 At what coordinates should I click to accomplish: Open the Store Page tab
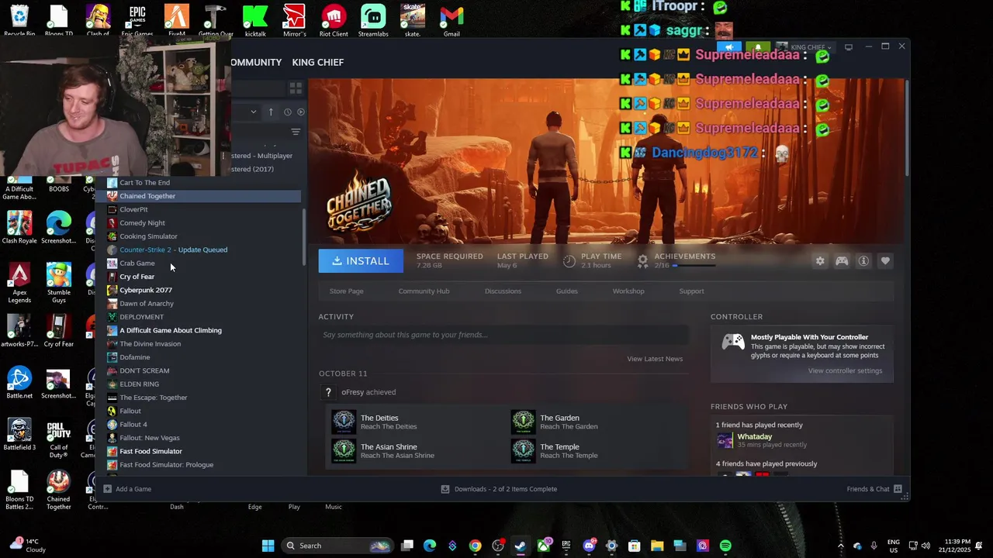pyautogui.click(x=346, y=291)
